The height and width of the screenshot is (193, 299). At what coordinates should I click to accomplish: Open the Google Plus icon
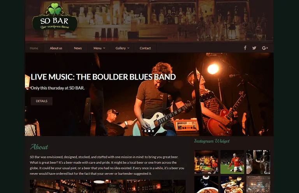[265, 48]
